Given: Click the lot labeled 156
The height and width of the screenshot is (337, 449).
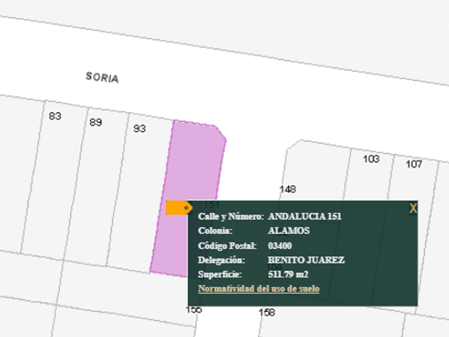Looking at the screenshot, I should tap(193, 310).
